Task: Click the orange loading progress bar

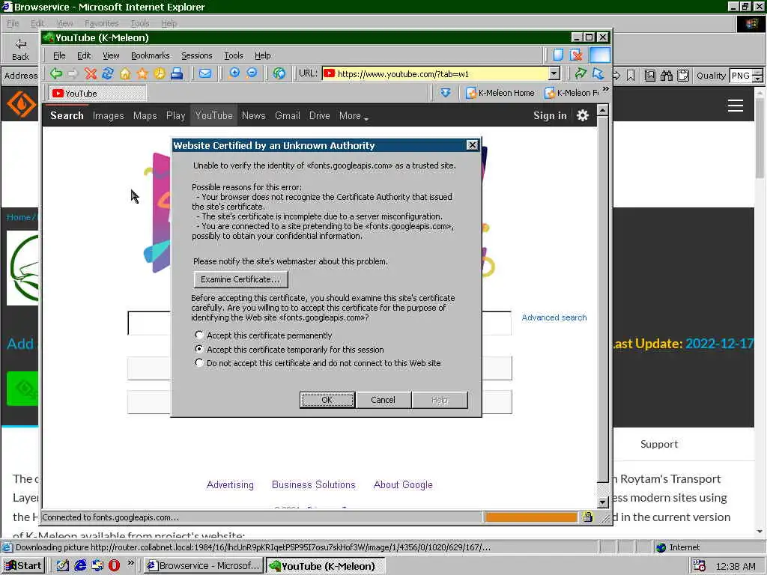Action: point(531,517)
